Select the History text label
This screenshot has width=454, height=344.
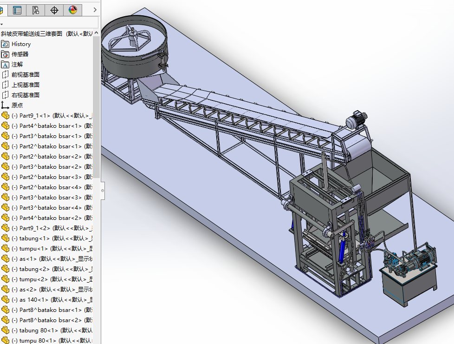coord(21,44)
